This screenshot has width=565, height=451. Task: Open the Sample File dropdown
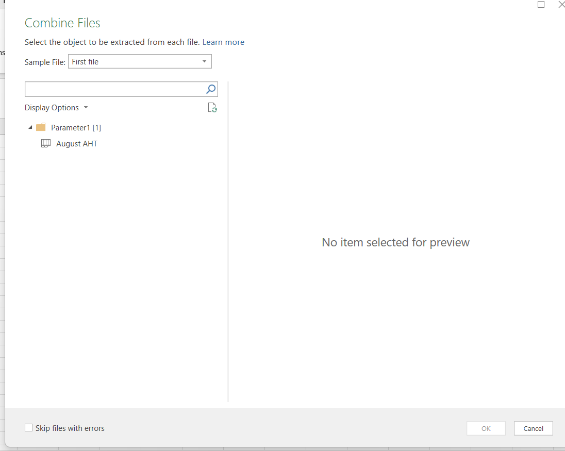140,61
